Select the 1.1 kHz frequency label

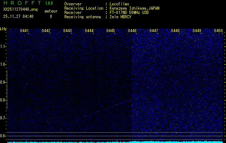pyautogui.click(x=3, y=46)
